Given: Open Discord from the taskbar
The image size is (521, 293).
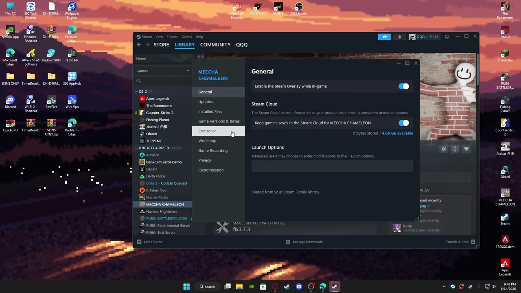Looking at the screenshot, I should point(299,286).
